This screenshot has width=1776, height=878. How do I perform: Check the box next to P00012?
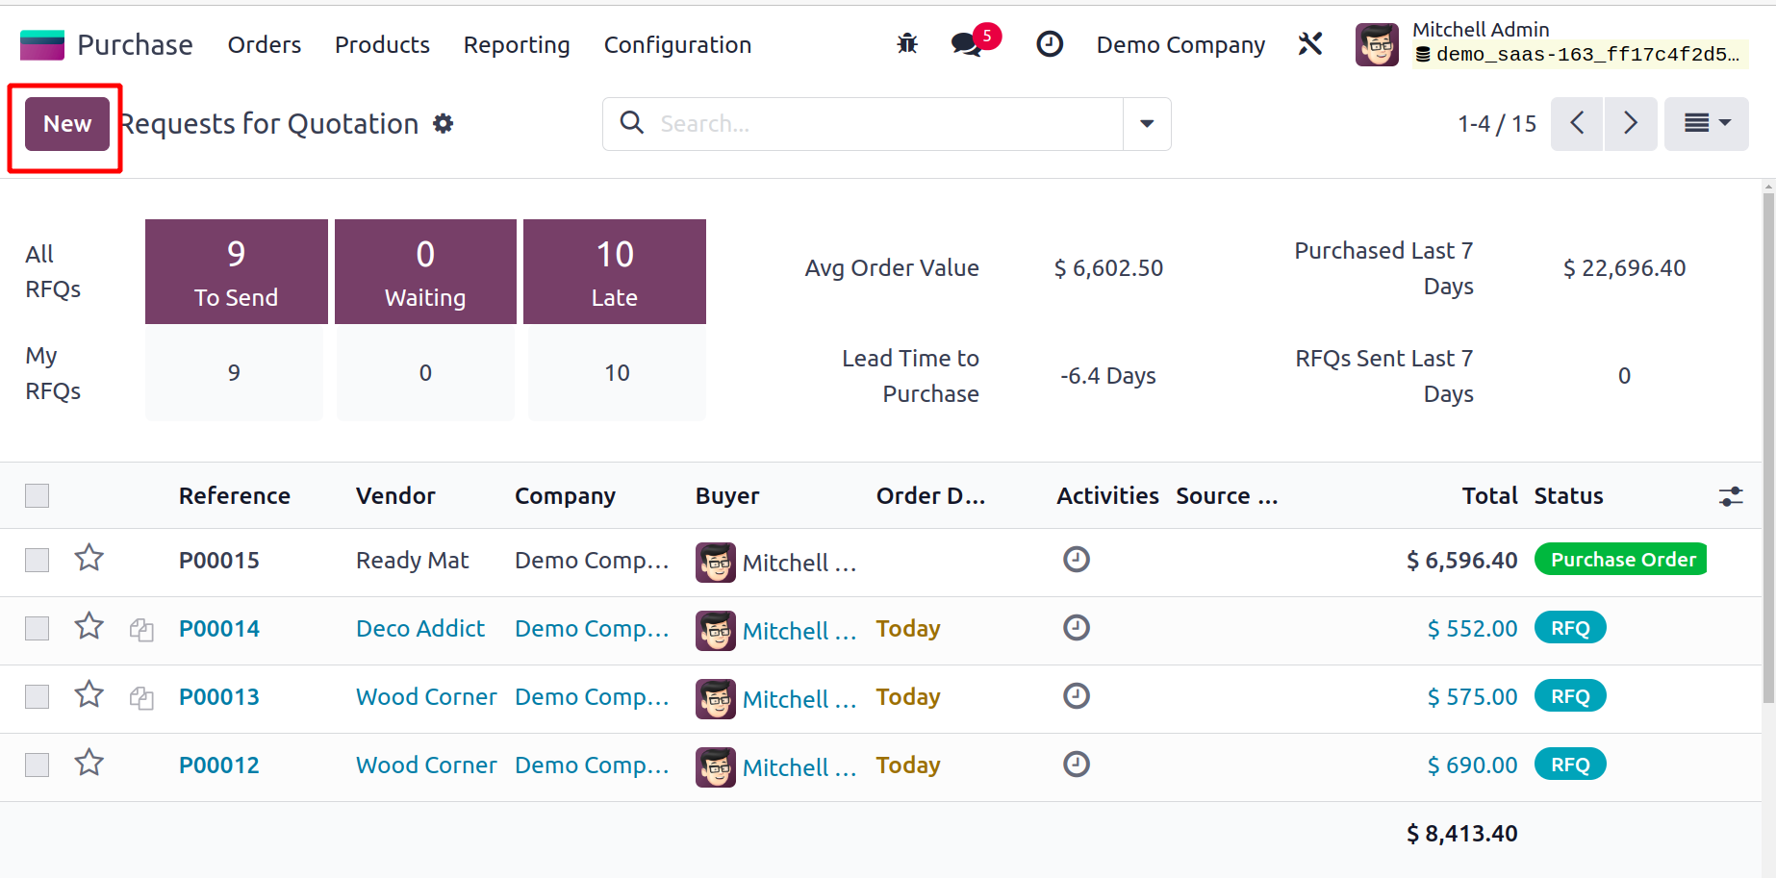coord(38,765)
